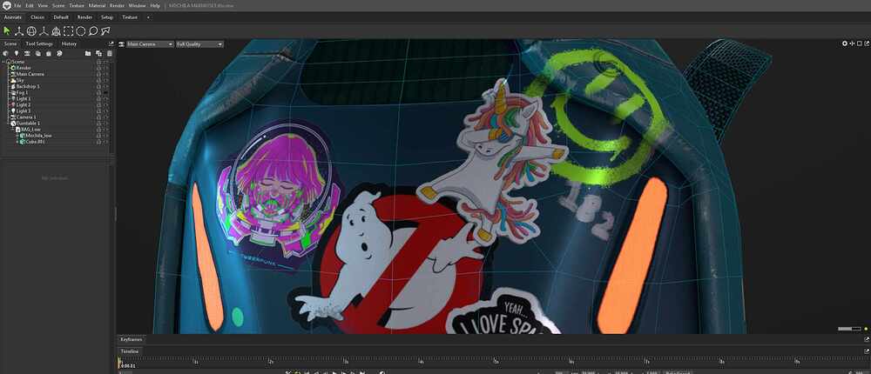Duplicate the selected scene object
Screen dimensions: 871x374
[x=98, y=53]
